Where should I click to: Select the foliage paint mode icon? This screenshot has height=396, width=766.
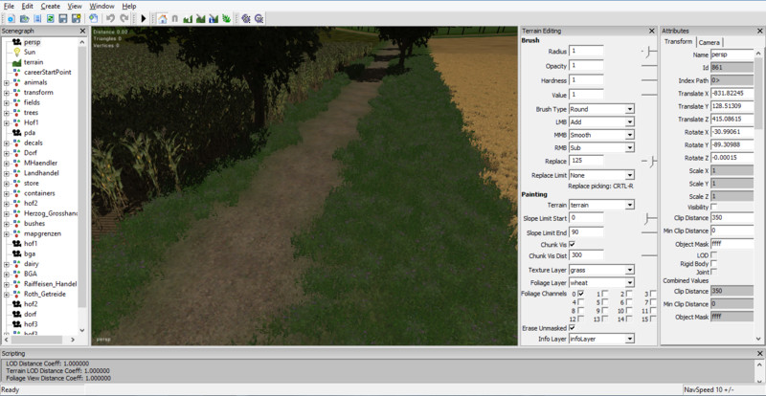pos(226,18)
